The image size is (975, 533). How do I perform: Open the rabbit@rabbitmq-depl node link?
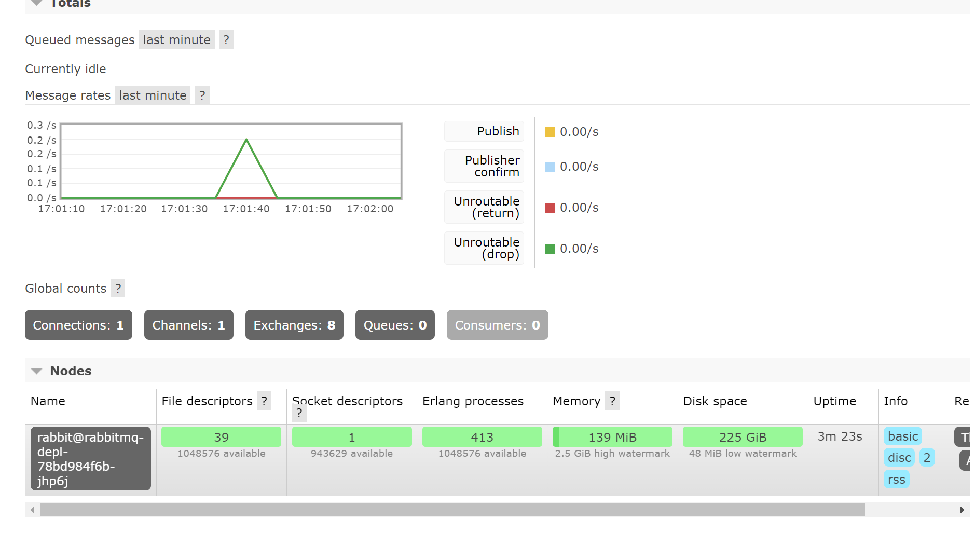coord(90,459)
